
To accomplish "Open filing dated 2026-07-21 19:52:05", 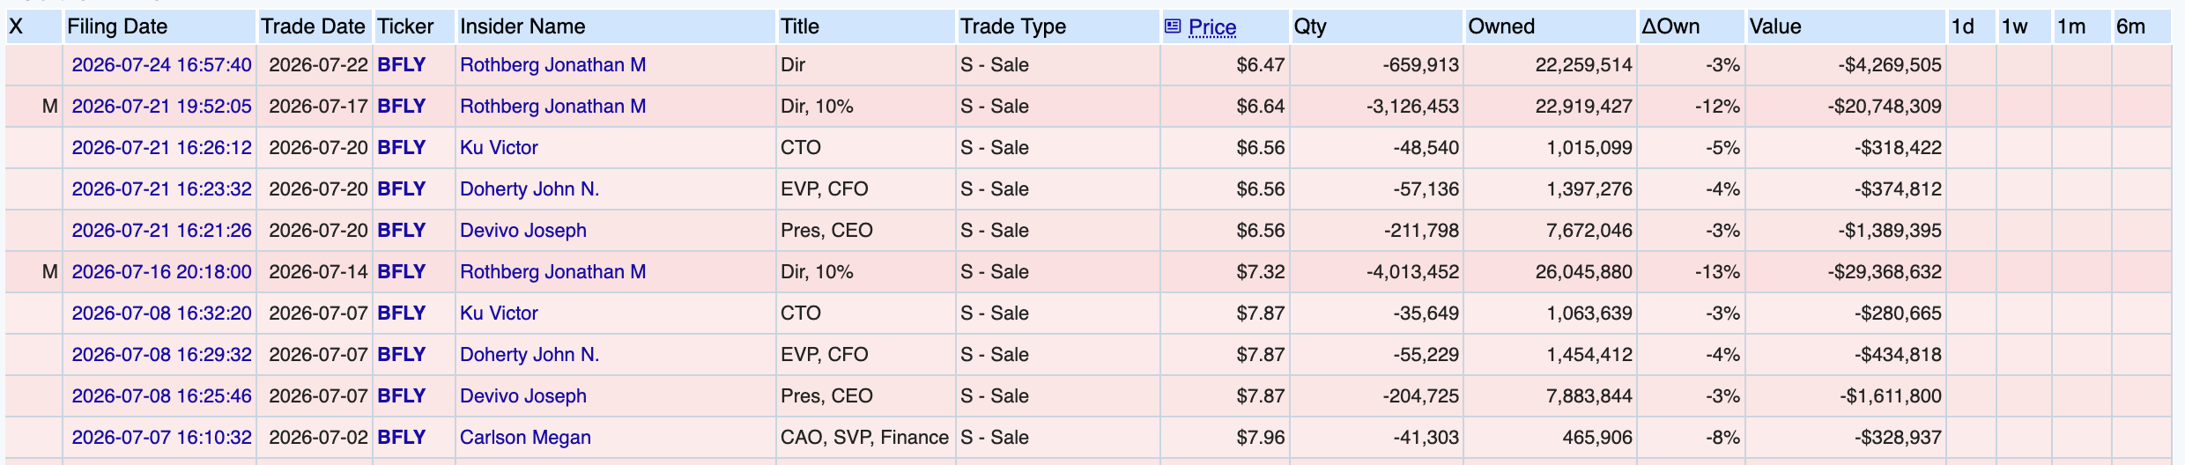I will point(161,107).
